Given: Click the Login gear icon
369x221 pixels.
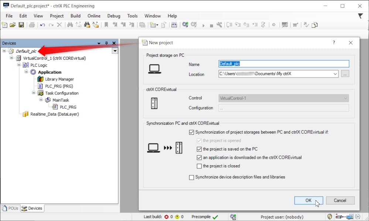Looking at the screenshot, I should point(185,25).
